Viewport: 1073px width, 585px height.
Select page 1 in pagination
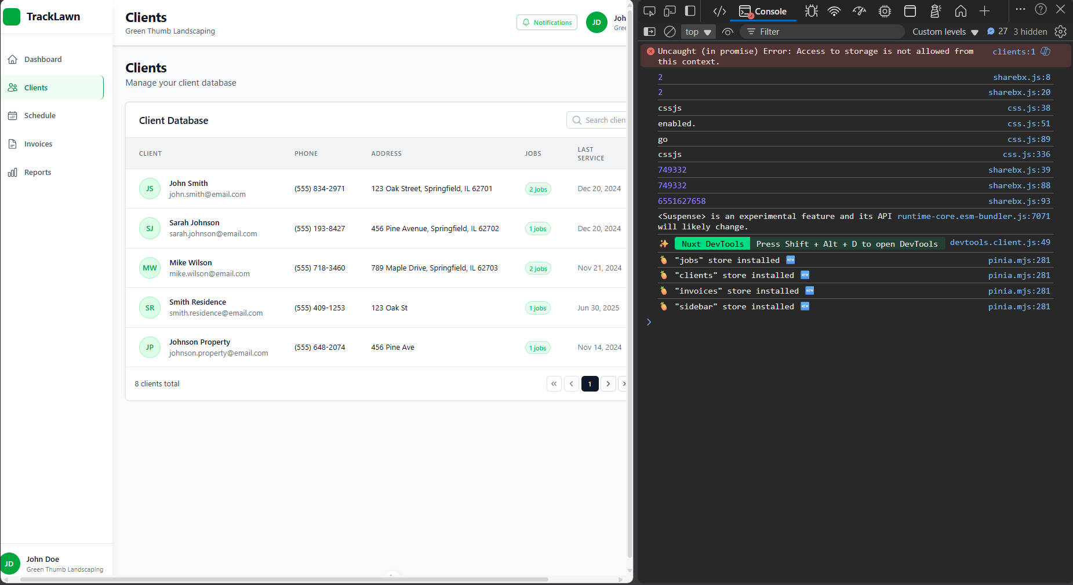pyautogui.click(x=590, y=384)
